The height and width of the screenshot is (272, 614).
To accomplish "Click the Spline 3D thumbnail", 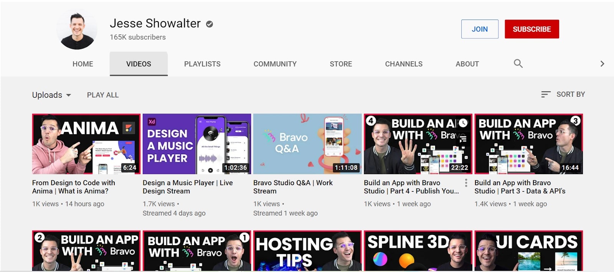I will 418,251.
